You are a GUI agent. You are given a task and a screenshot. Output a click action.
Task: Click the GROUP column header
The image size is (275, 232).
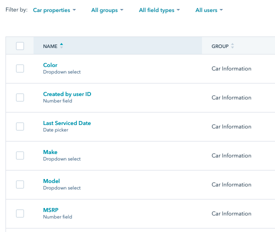[x=220, y=46]
